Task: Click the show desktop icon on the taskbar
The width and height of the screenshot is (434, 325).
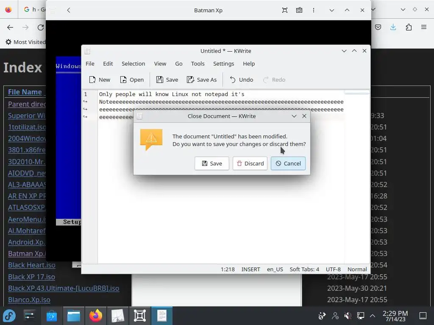Action: click(x=423, y=316)
